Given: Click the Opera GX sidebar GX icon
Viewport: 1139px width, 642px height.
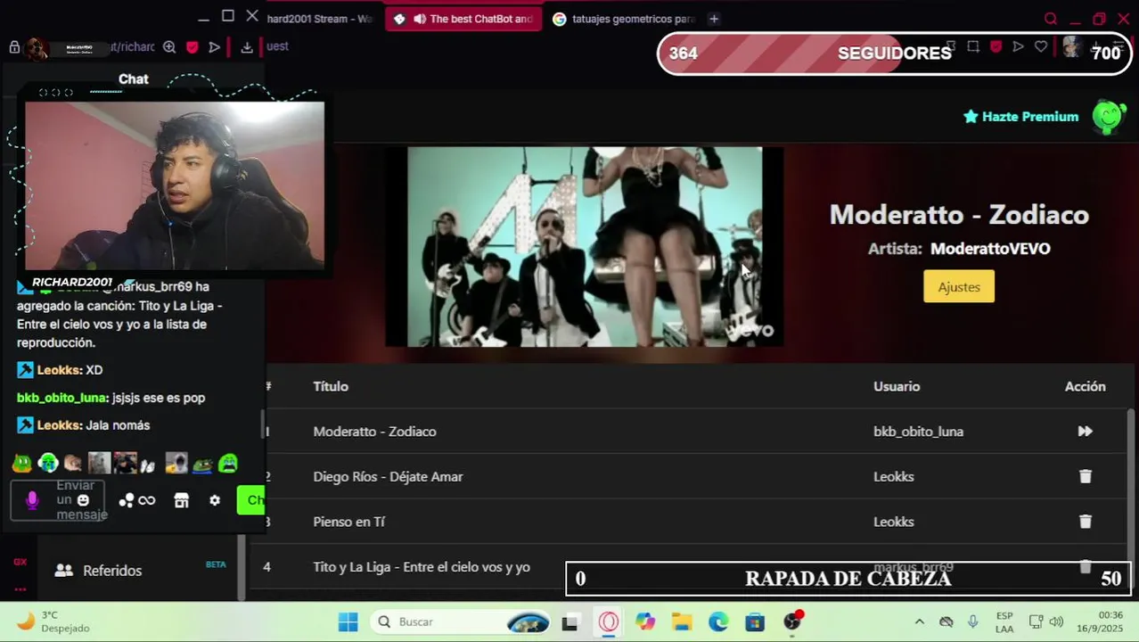Looking at the screenshot, I should (x=20, y=562).
